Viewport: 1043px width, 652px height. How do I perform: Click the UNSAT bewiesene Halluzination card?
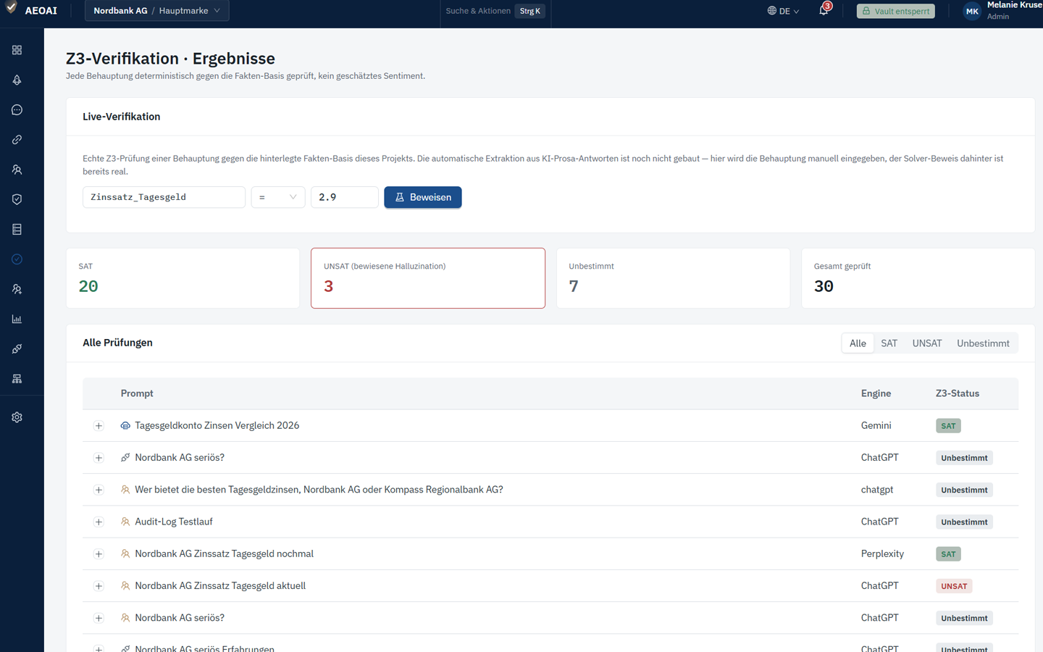pyautogui.click(x=428, y=278)
